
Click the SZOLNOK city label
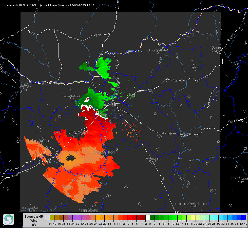point(184,134)
